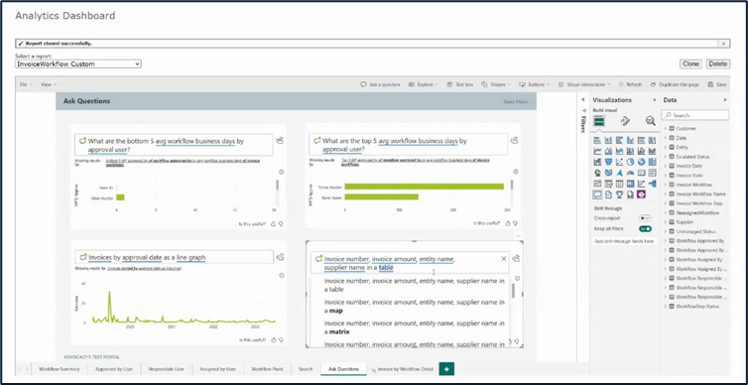This screenshot has height=385, width=748.
Task: Switch to Workflow Pivot tab
Action: (267, 369)
